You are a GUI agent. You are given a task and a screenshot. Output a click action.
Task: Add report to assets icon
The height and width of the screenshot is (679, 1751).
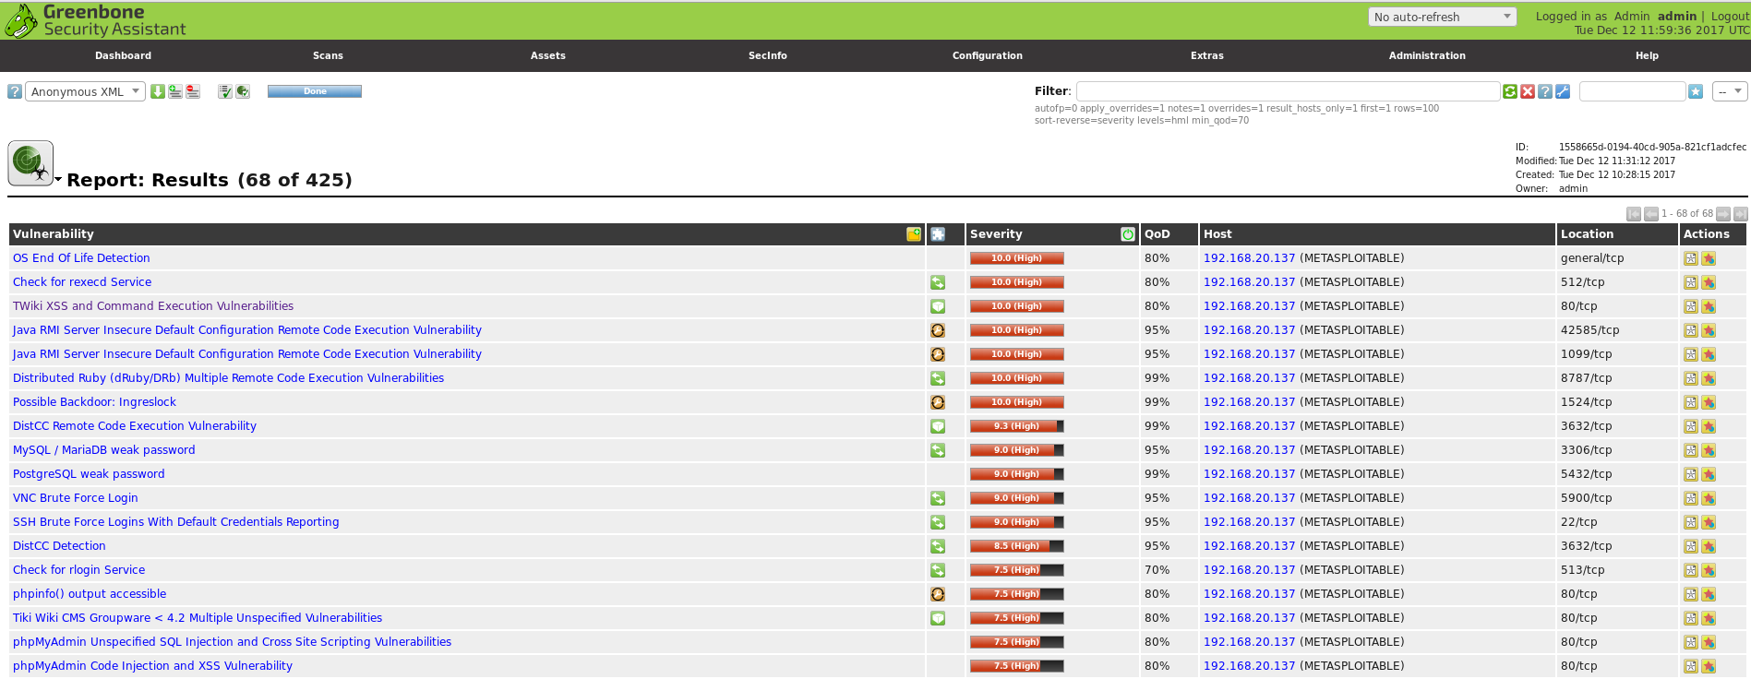[175, 91]
